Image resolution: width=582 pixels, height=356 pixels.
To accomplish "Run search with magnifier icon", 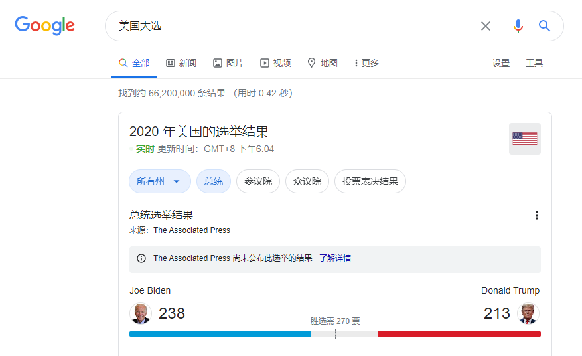I will tap(544, 26).
